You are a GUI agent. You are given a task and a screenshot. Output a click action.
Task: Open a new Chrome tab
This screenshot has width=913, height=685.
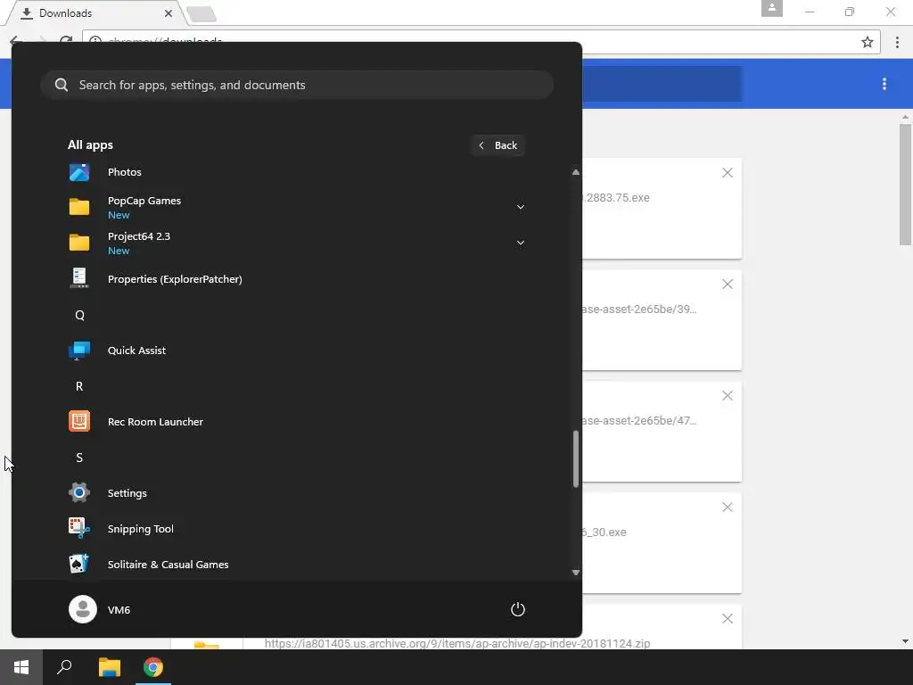click(202, 14)
